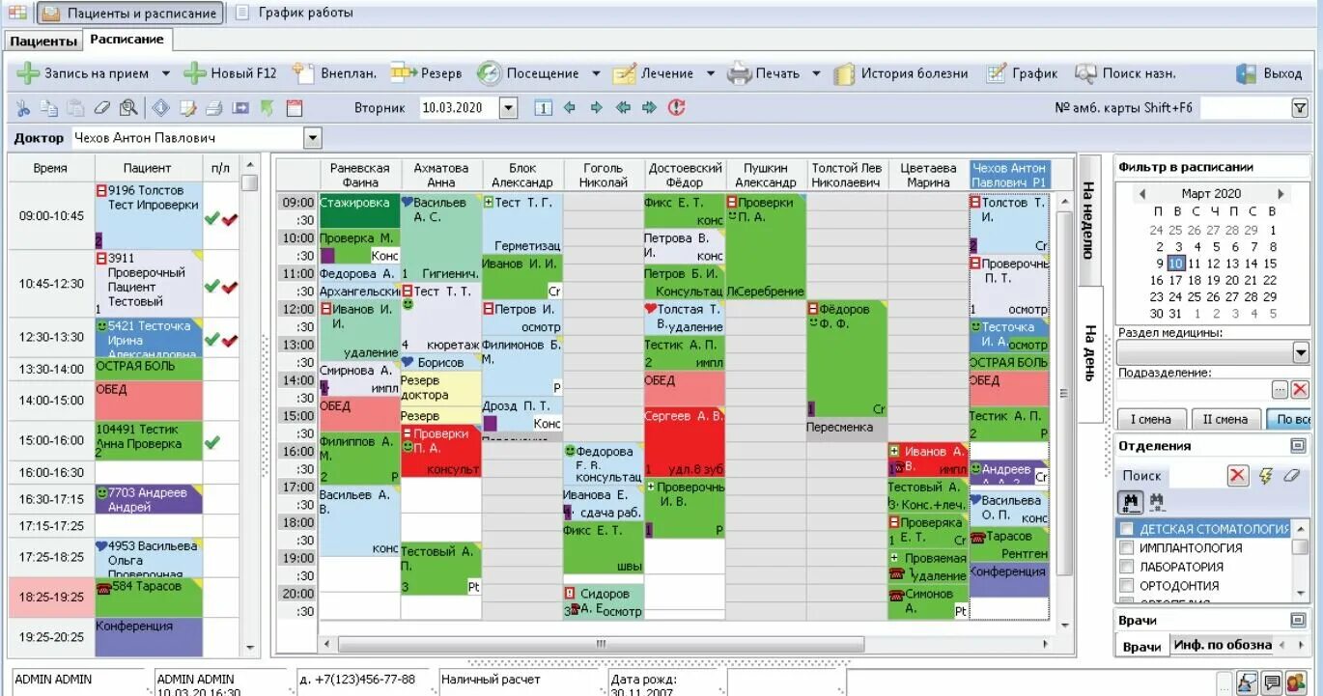Viewport: 1323px width, 696px height.
Task: Click the blue diamond icon in toolbar
Action: click(x=161, y=108)
